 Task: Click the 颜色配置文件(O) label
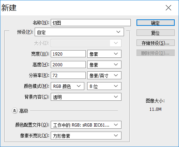pyautogui.click(x=32, y=125)
